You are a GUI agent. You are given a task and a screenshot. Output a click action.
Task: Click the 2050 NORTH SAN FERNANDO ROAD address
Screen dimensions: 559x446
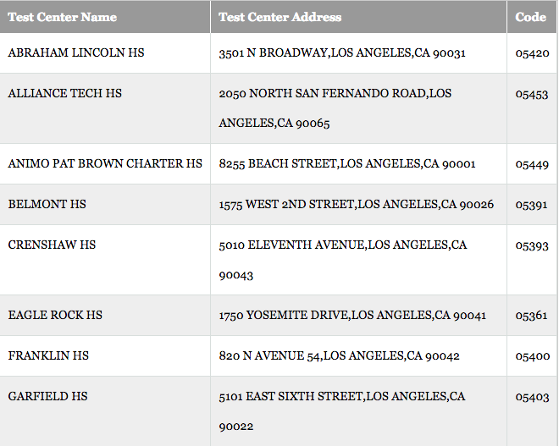coord(335,107)
